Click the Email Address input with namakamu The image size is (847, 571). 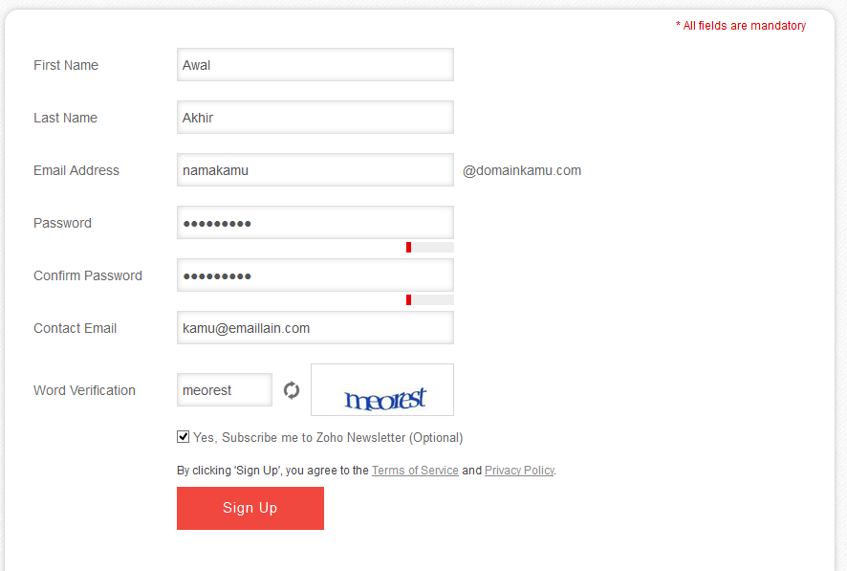coord(315,169)
